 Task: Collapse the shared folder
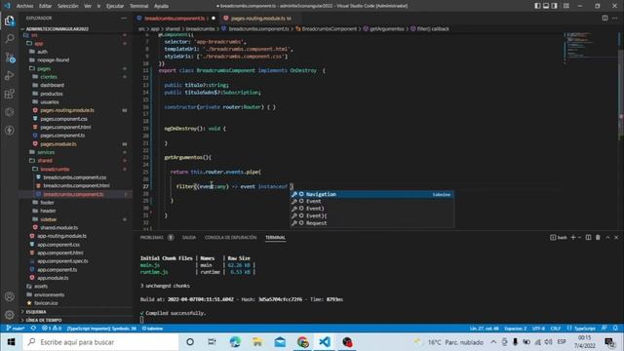(45, 160)
